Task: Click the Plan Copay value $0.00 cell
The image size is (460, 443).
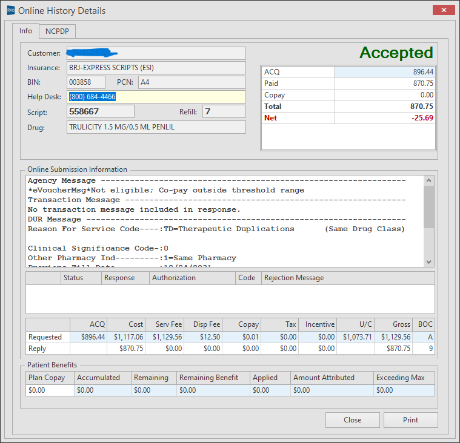Action: coord(50,390)
